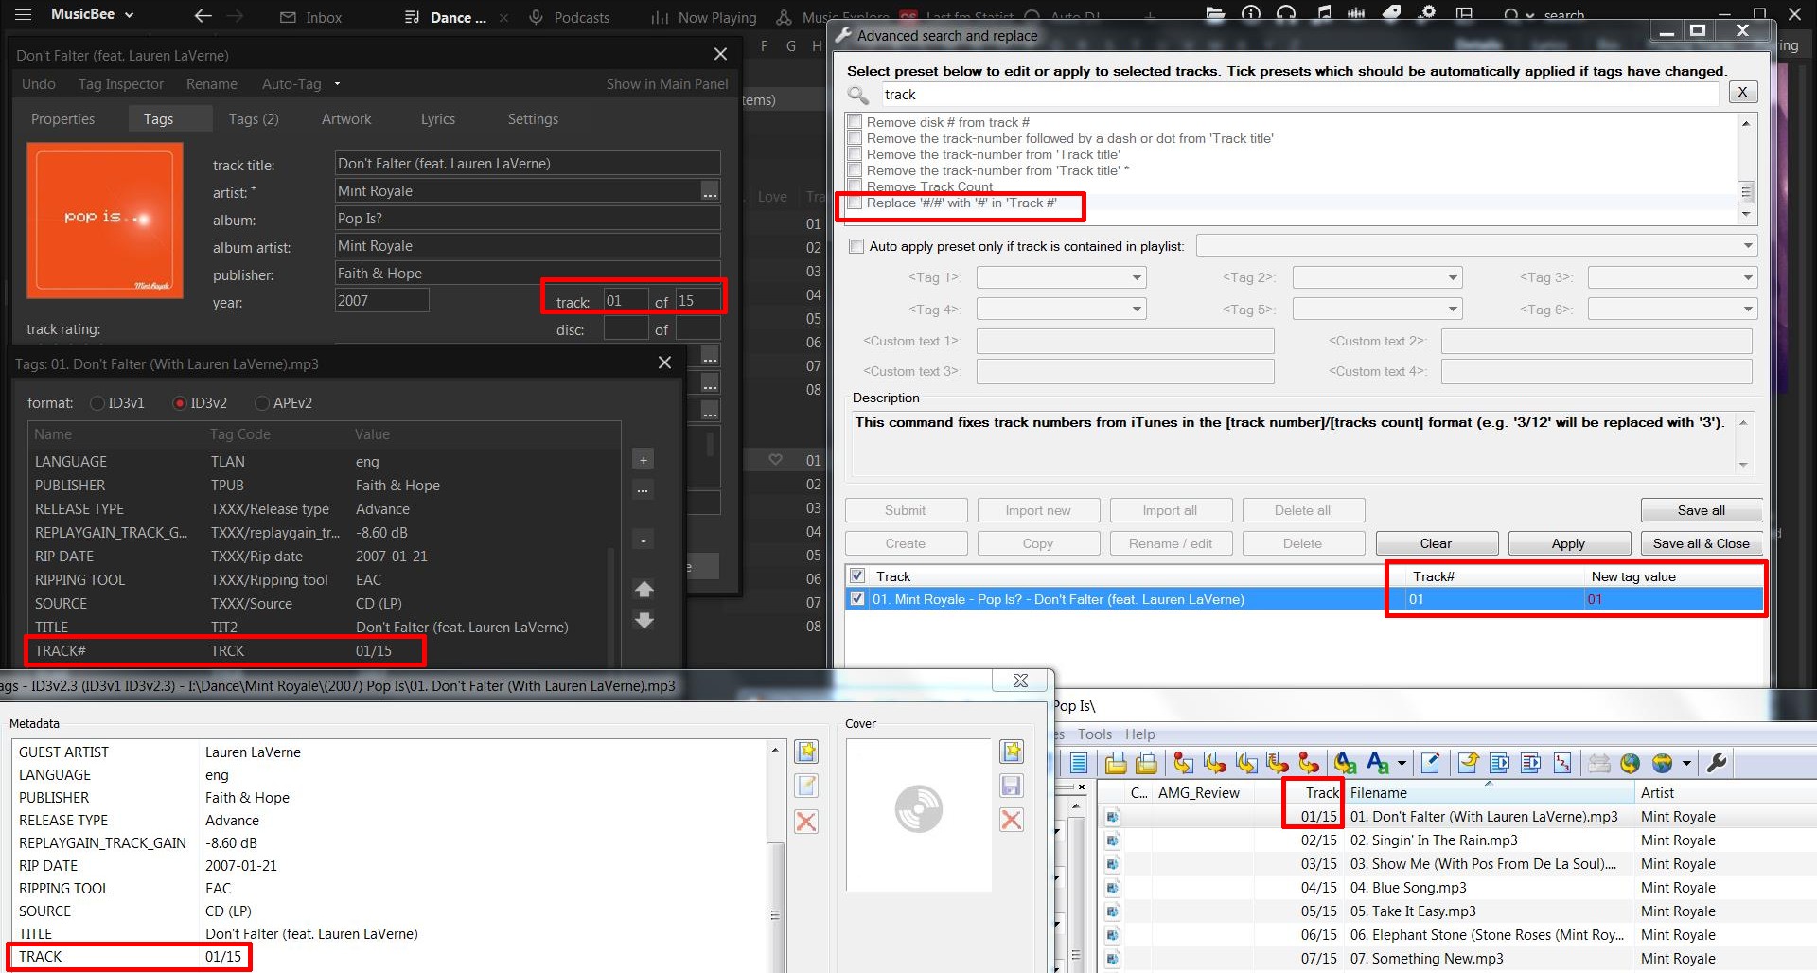The width and height of the screenshot is (1817, 973).
Task: Switch to the Artwork tab
Action: [x=346, y=119]
